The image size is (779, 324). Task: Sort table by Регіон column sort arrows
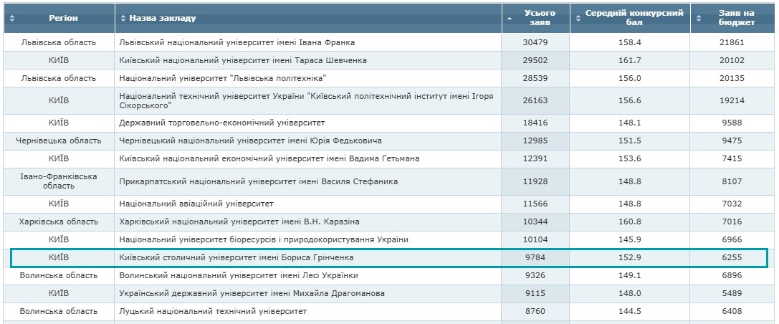pos(12,18)
